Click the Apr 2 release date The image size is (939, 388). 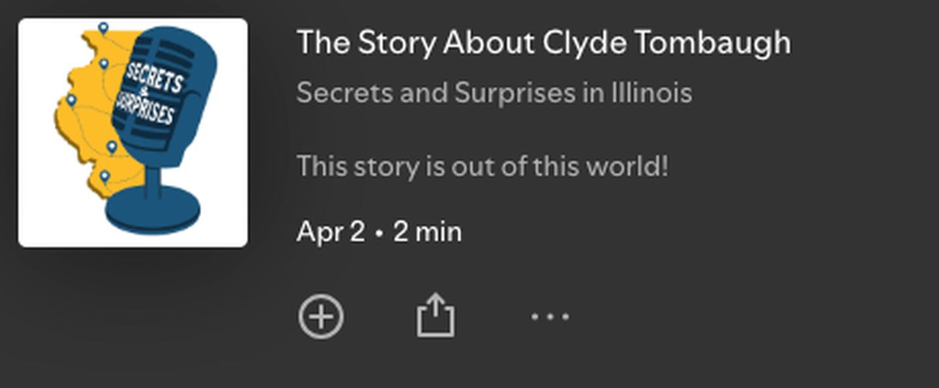pos(331,232)
